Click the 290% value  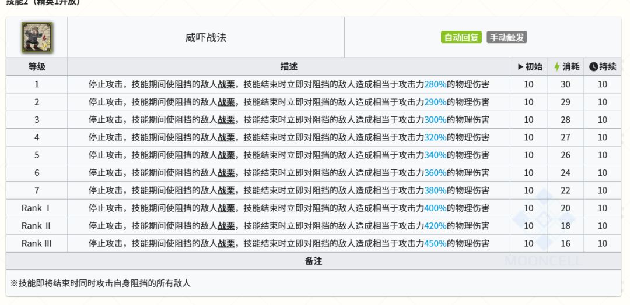point(435,102)
